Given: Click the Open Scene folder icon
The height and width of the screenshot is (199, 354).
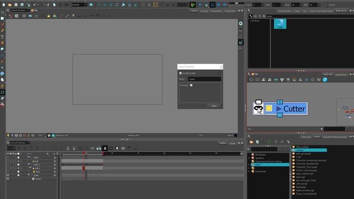Looking at the screenshot, I should [10, 4].
